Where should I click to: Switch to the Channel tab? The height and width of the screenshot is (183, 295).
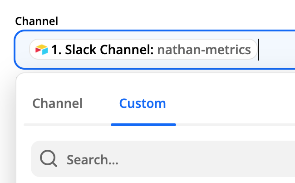[x=57, y=103]
